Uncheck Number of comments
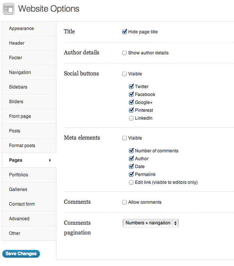The height and width of the screenshot is (266, 234). click(131, 151)
